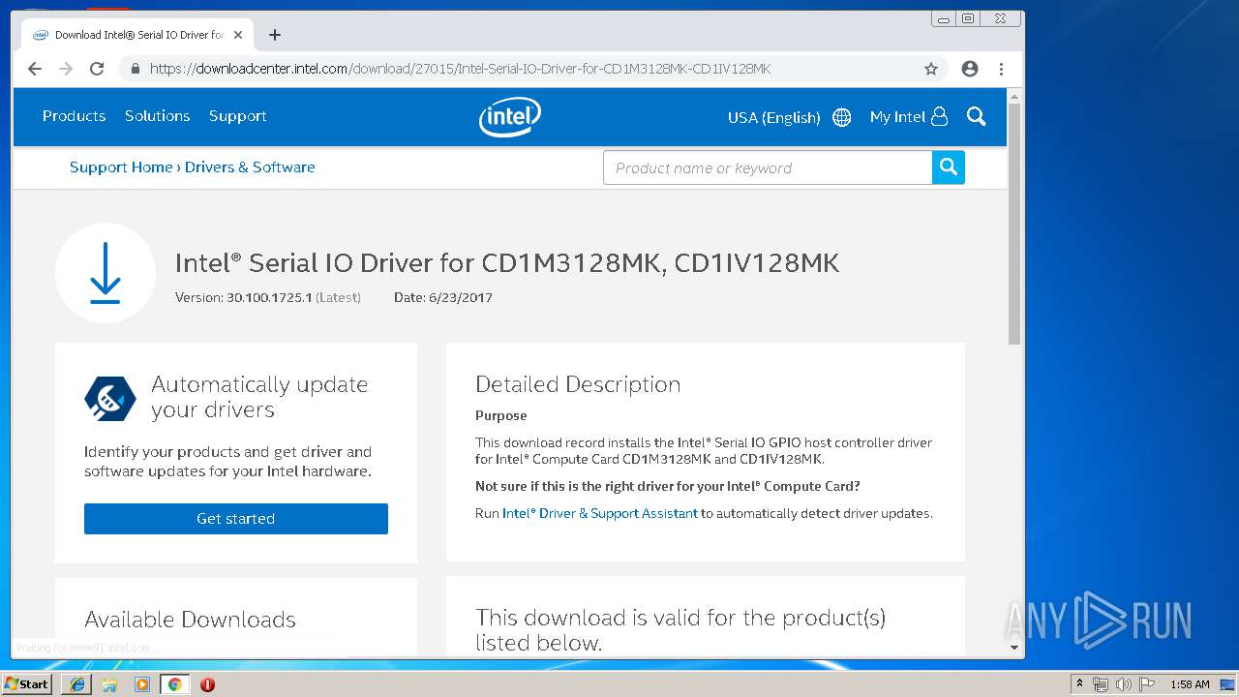Click the globe language icon
The height and width of the screenshot is (697, 1239).
[x=842, y=117]
